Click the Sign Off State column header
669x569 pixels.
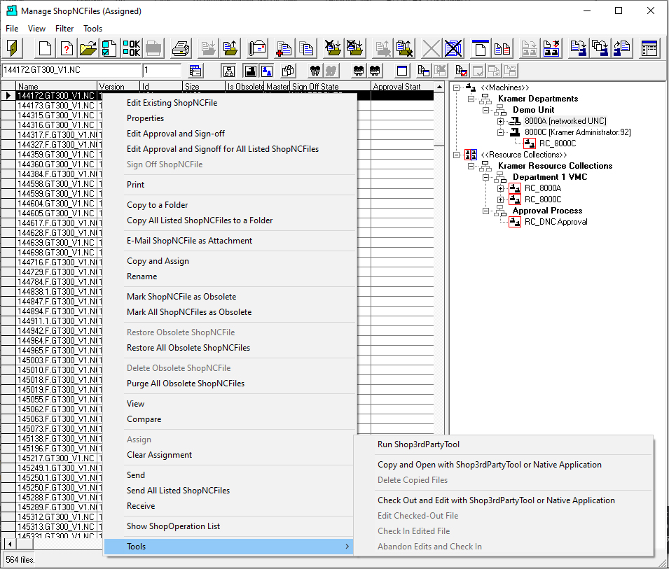pyautogui.click(x=330, y=87)
